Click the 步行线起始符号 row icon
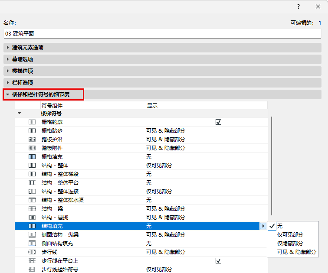This screenshot has width=328, height=273. 32,270
